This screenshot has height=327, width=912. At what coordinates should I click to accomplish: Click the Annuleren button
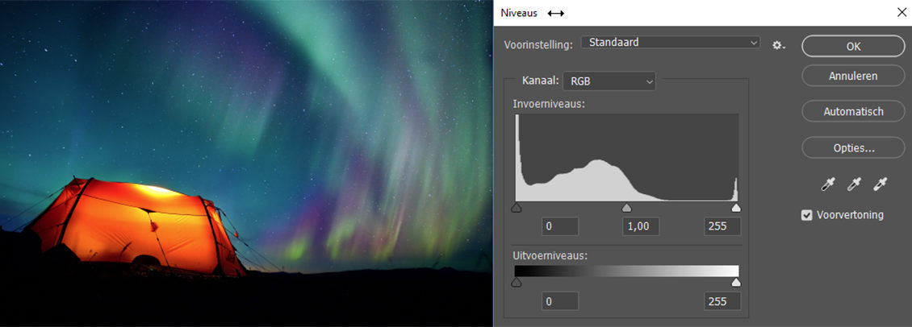click(x=853, y=76)
